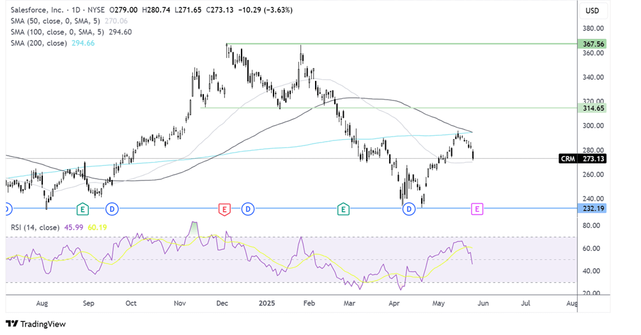Screen dimensions: 641x335
Task: Click the RSI average value 60.19
Action: click(x=97, y=227)
